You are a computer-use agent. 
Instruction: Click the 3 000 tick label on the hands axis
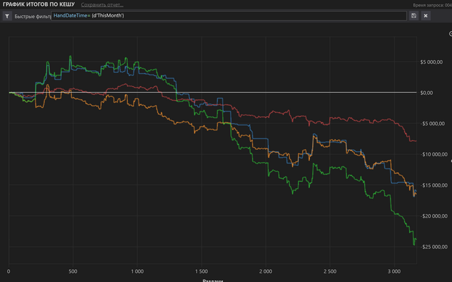pyautogui.click(x=394, y=271)
